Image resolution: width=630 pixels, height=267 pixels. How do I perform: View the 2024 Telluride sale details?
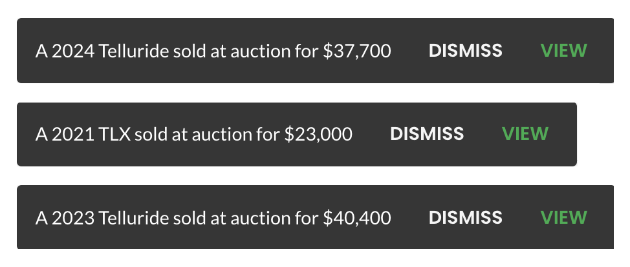point(564,51)
